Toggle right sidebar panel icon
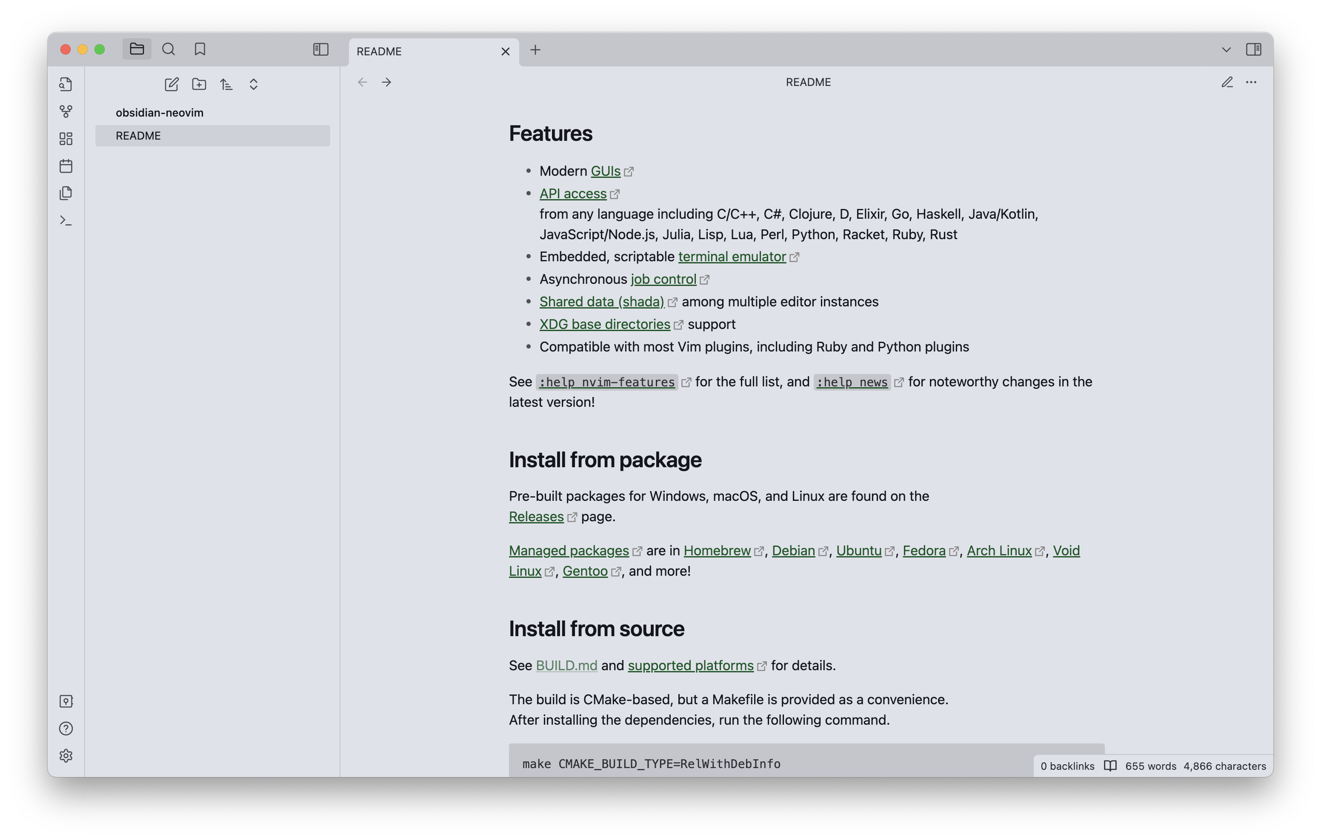Image resolution: width=1321 pixels, height=840 pixels. 1253,49
